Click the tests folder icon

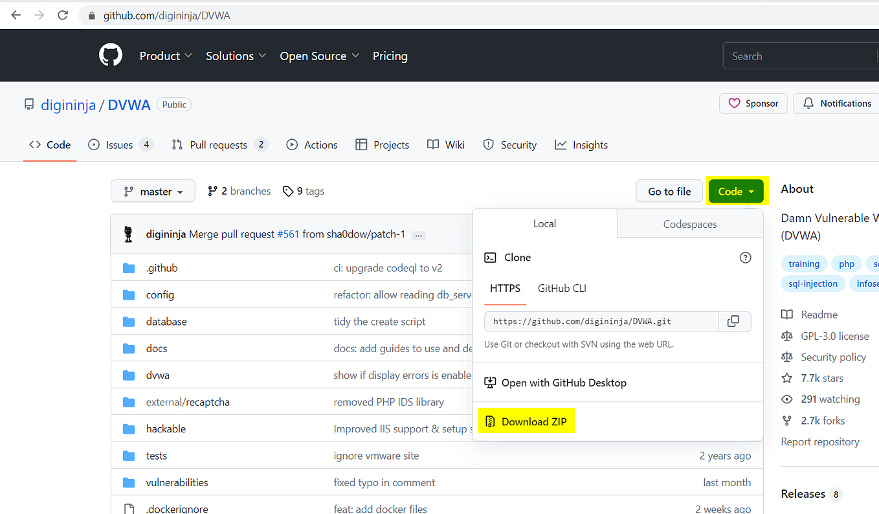[x=129, y=456]
